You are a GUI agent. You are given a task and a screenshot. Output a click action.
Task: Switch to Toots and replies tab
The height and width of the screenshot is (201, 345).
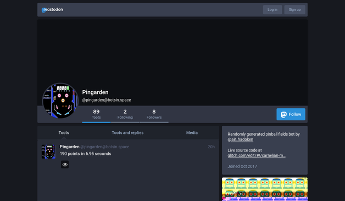(x=127, y=133)
